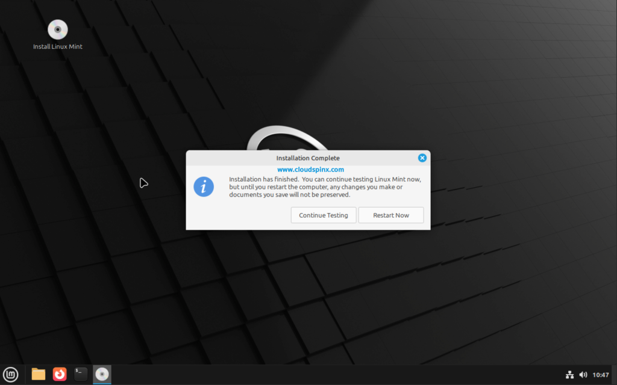Viewport: 617px width, 385px height.
Task: Open the network connection tray icon
Action: point(569,375)
